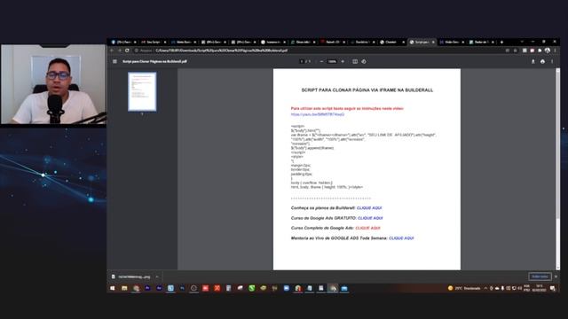This screenshot has width=568, height=319.
Task: Close the active 'Script para' tab
Action: [433, 42]
